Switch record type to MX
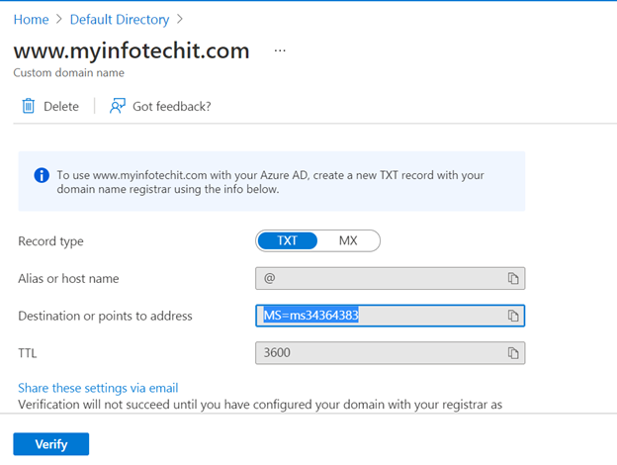Viewport: 617px width, 465px height. tap(348, 240)
